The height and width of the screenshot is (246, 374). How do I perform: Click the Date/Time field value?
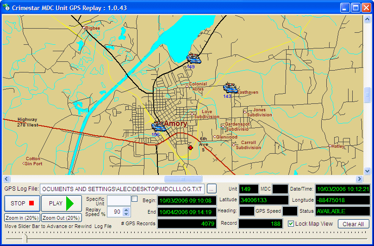click(343, 189)
